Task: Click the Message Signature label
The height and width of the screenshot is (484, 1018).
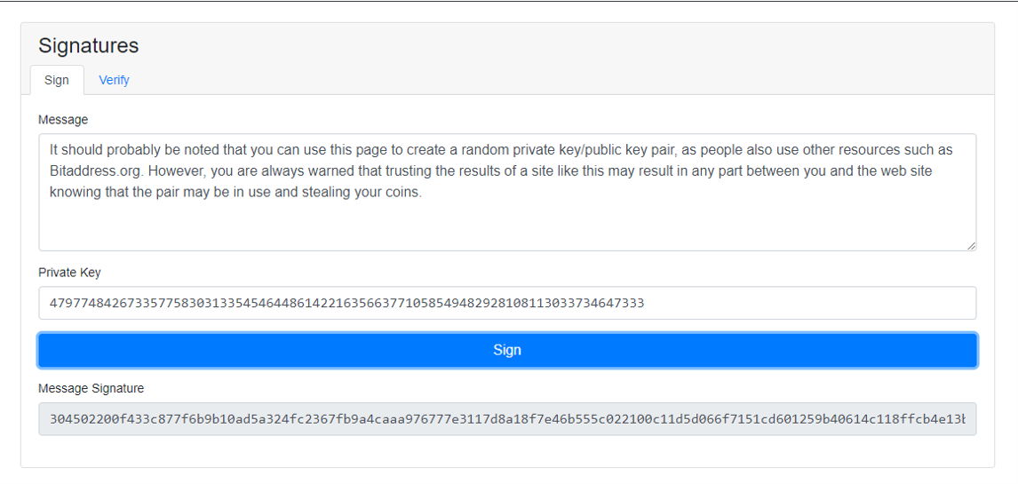Action: click(x=91, y=389)
